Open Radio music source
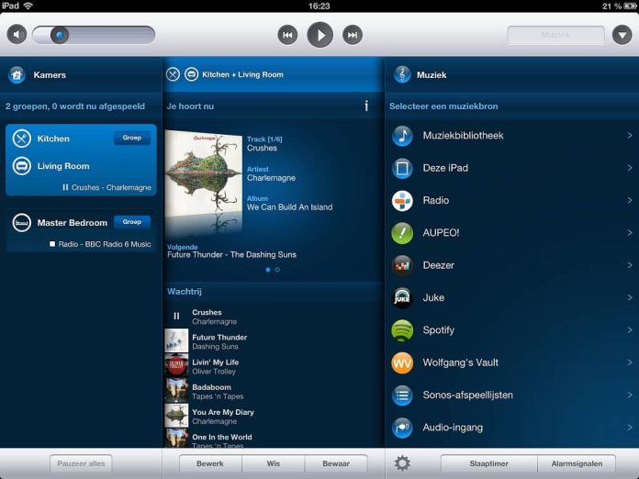This screenshot has width=639, height=479. (512, 200)
